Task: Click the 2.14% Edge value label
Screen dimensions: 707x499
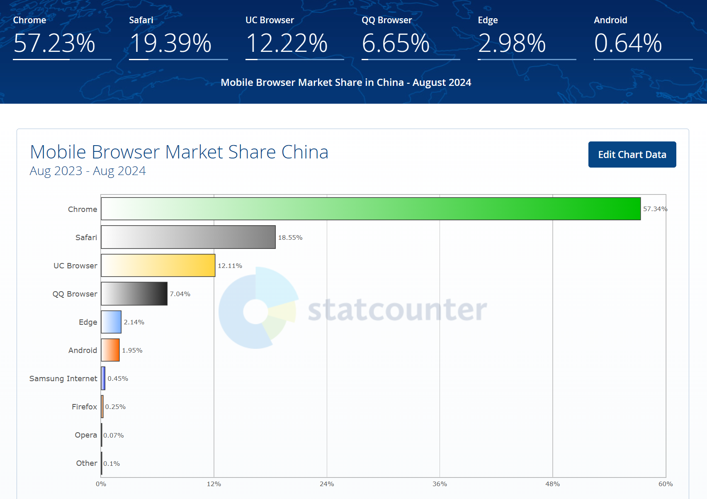Action: click(134, 322)
